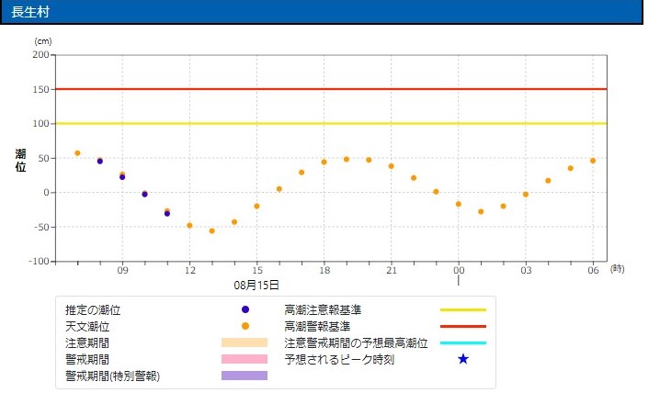This screenshot has width=660, height=404.
Task: Click the 長生村 header title
Action: point(30,11)
